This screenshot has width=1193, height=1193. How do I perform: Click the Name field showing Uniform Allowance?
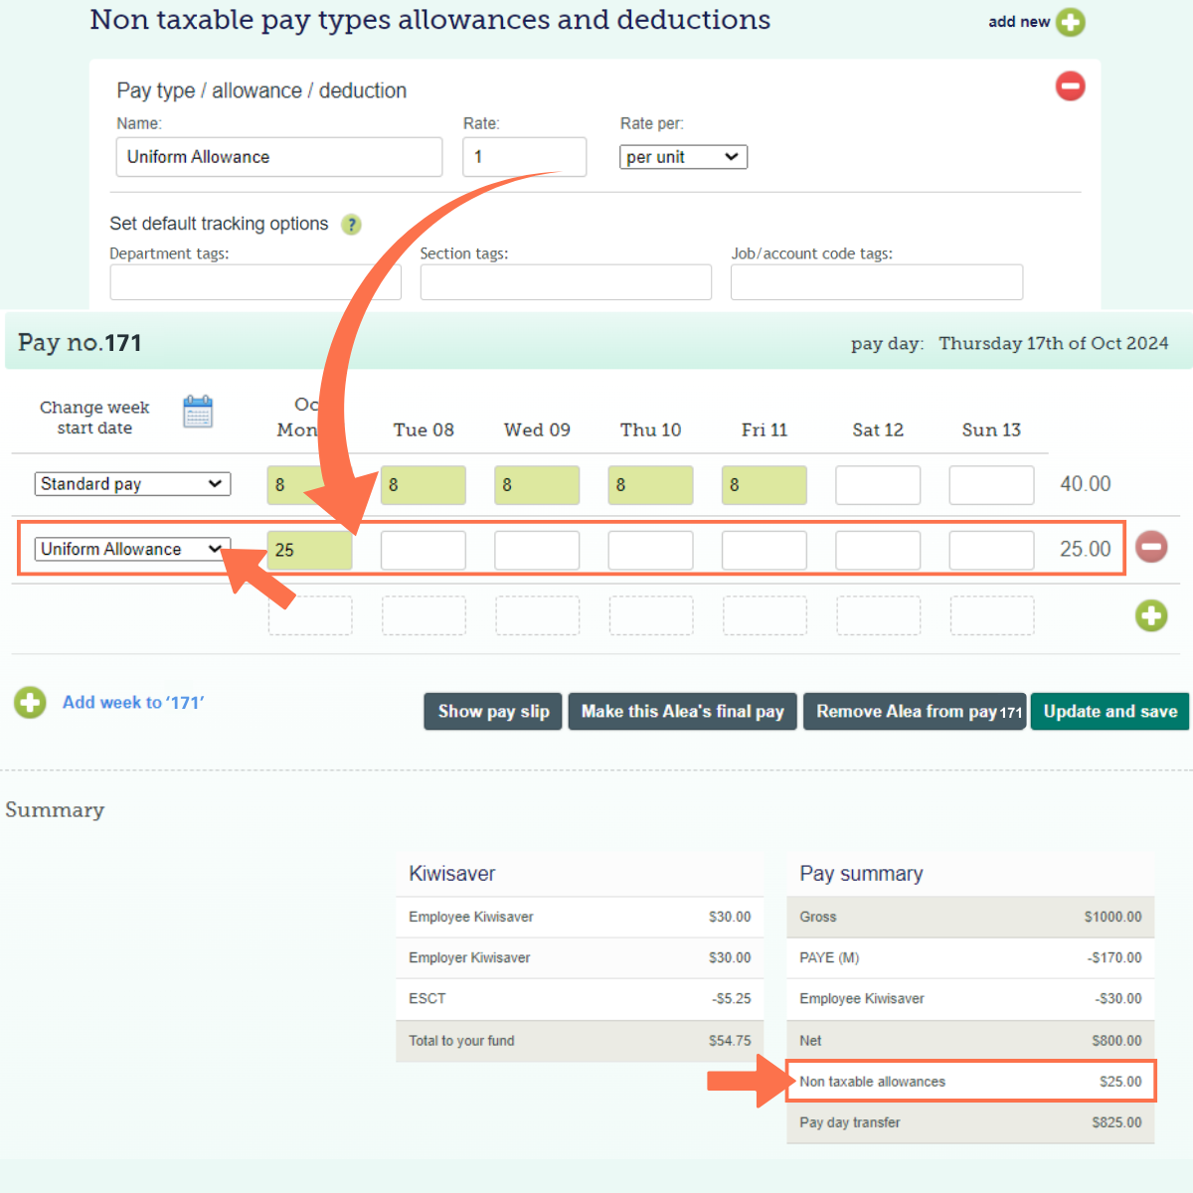pyautogui.click(x=278, y=156)
